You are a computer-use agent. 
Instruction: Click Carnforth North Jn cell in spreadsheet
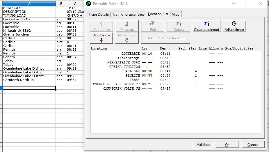29,80
